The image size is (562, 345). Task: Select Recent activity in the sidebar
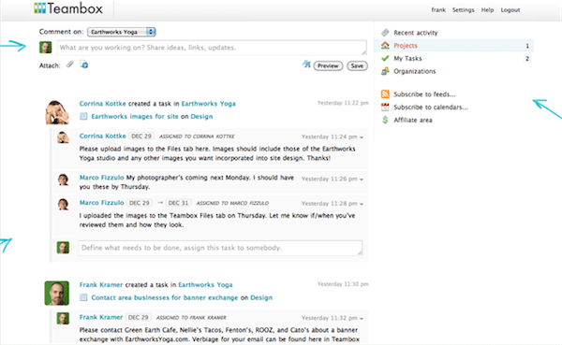pyautogui.click(x=416, y=33)
